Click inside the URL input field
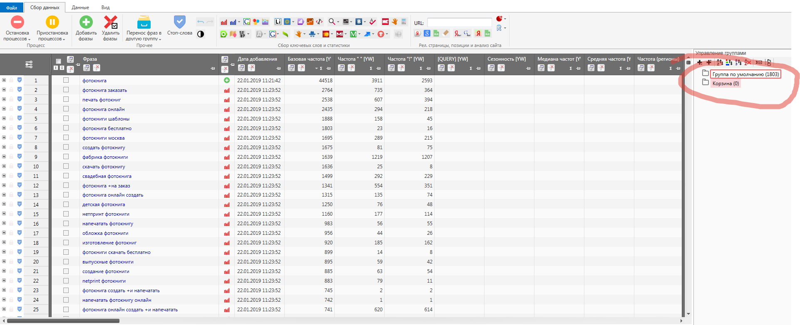 (x=460, y=22)
